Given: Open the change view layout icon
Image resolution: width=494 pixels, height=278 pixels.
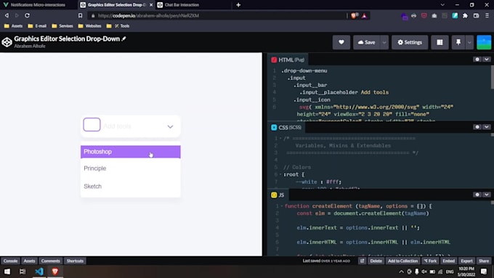Looking at the screenshot, I should (440, 42).
